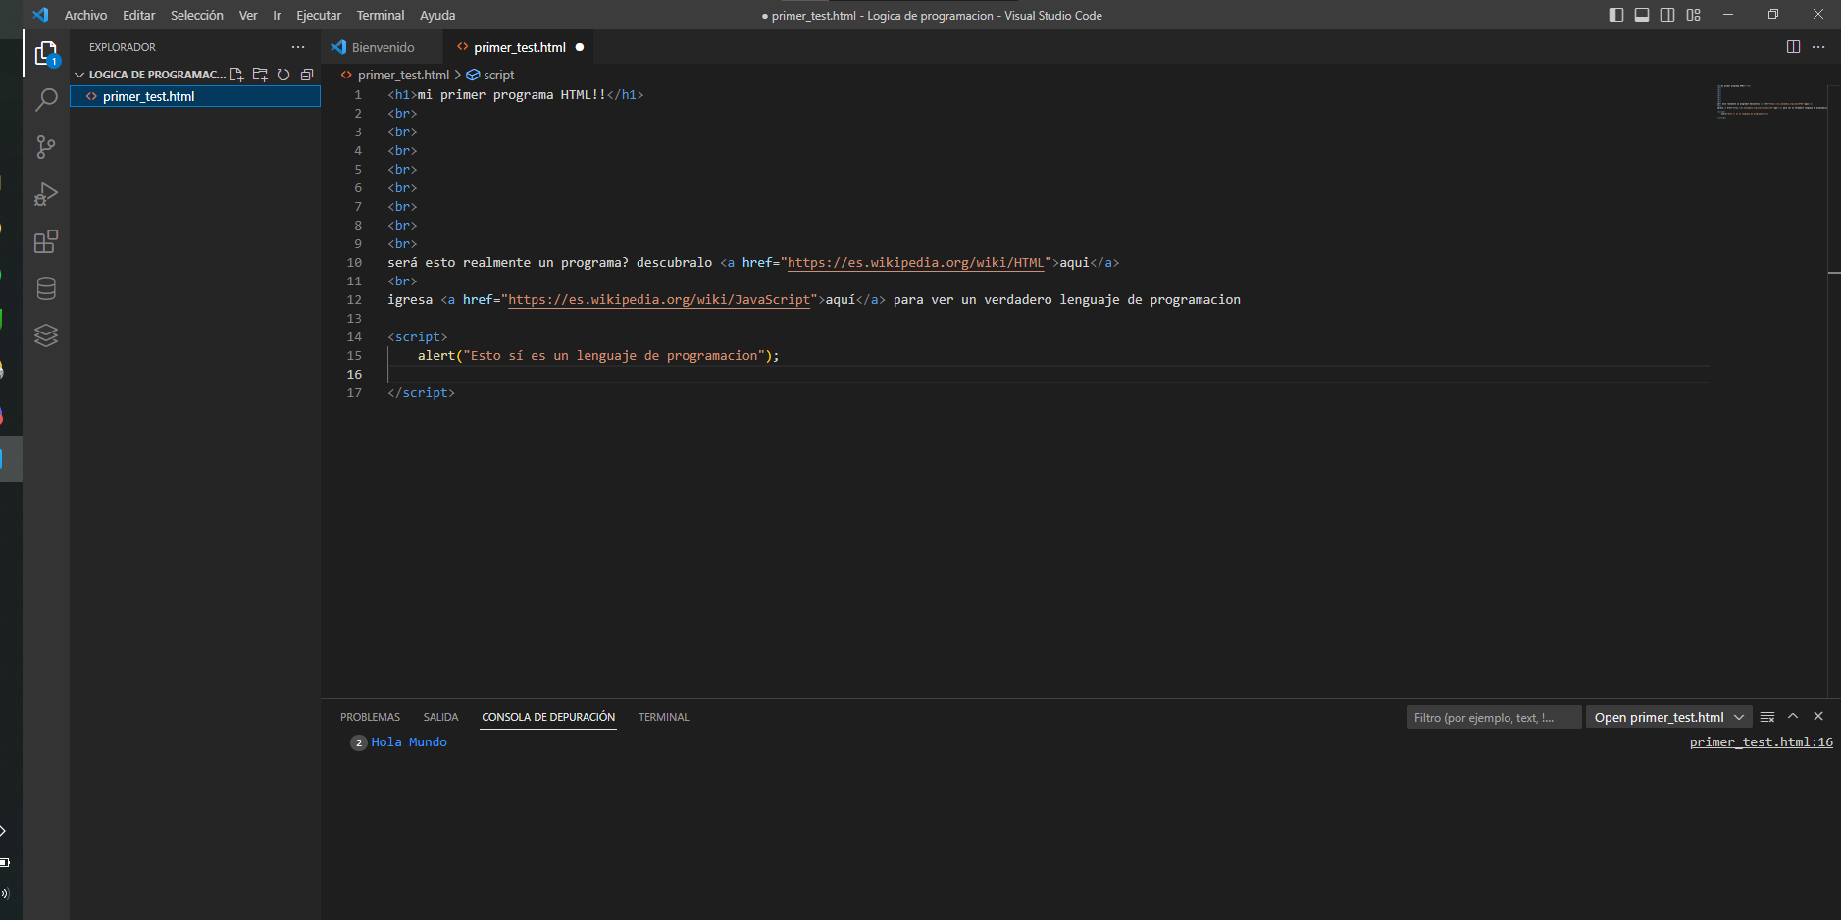Open the Run and Debug view
This screenshot has height=920, width=1841.
coord(46,194)
